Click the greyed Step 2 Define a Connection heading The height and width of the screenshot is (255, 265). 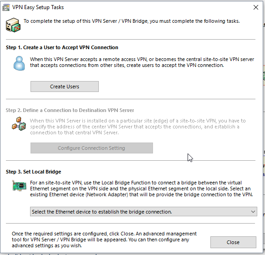70,110
